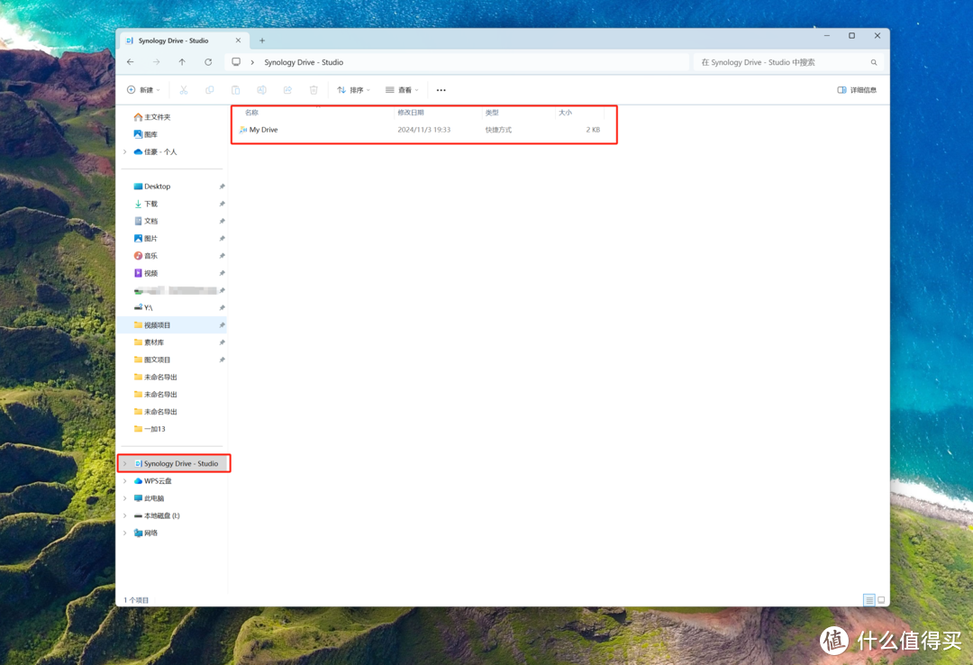Viewport: 973px width, 665px height.
Task: Click the Back navigation arrow
Action: point(131,62)
